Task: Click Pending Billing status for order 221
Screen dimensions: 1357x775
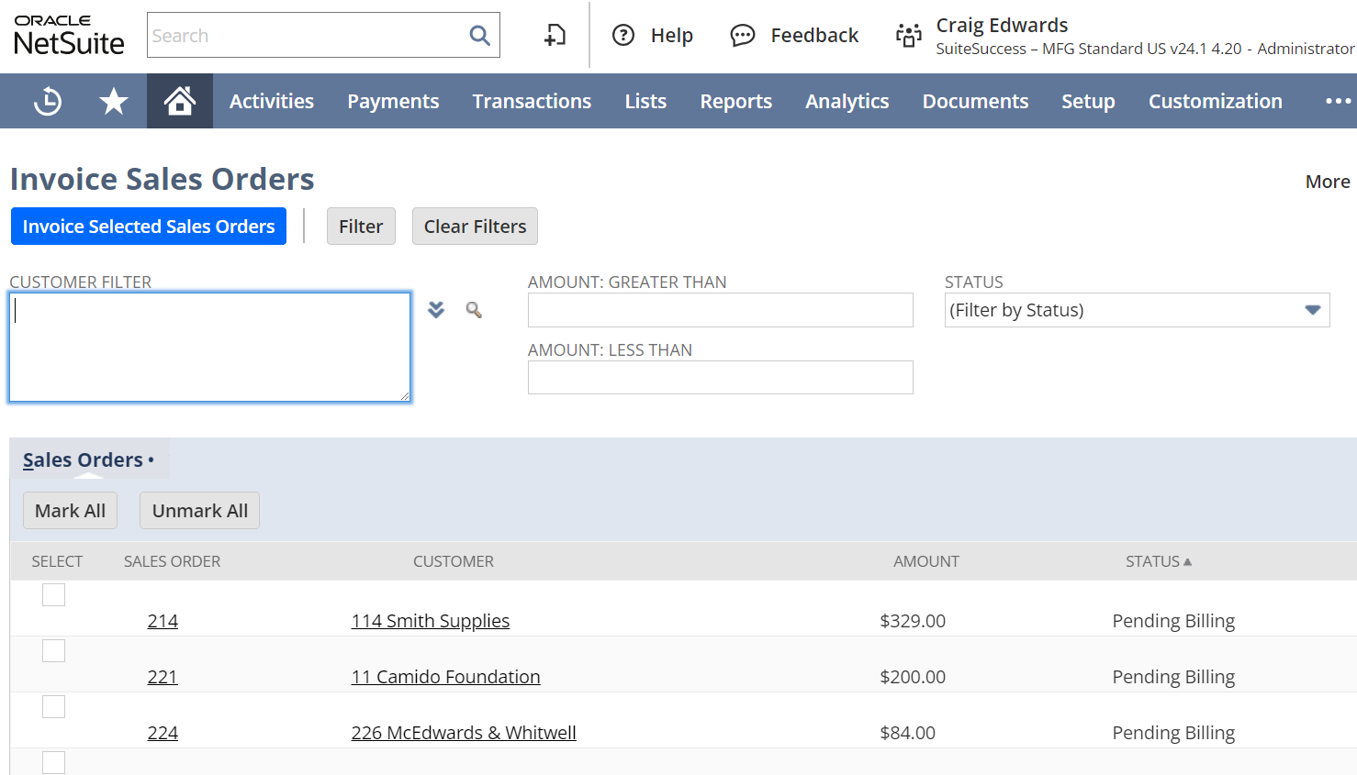Action: click(1173, 677)
